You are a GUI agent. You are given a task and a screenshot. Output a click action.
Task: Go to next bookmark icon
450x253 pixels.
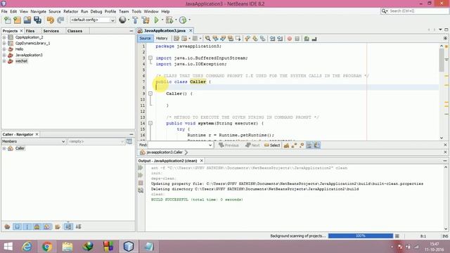click(255, 39)
